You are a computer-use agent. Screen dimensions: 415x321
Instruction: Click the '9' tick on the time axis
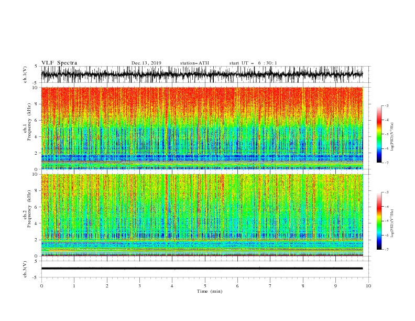[335, 286]
